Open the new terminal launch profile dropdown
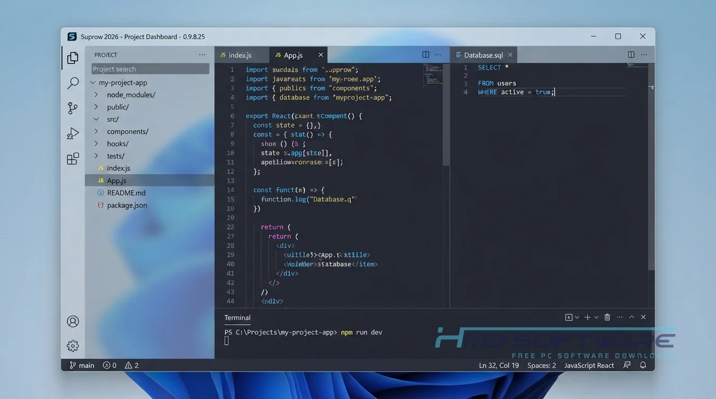 [596, 317]
